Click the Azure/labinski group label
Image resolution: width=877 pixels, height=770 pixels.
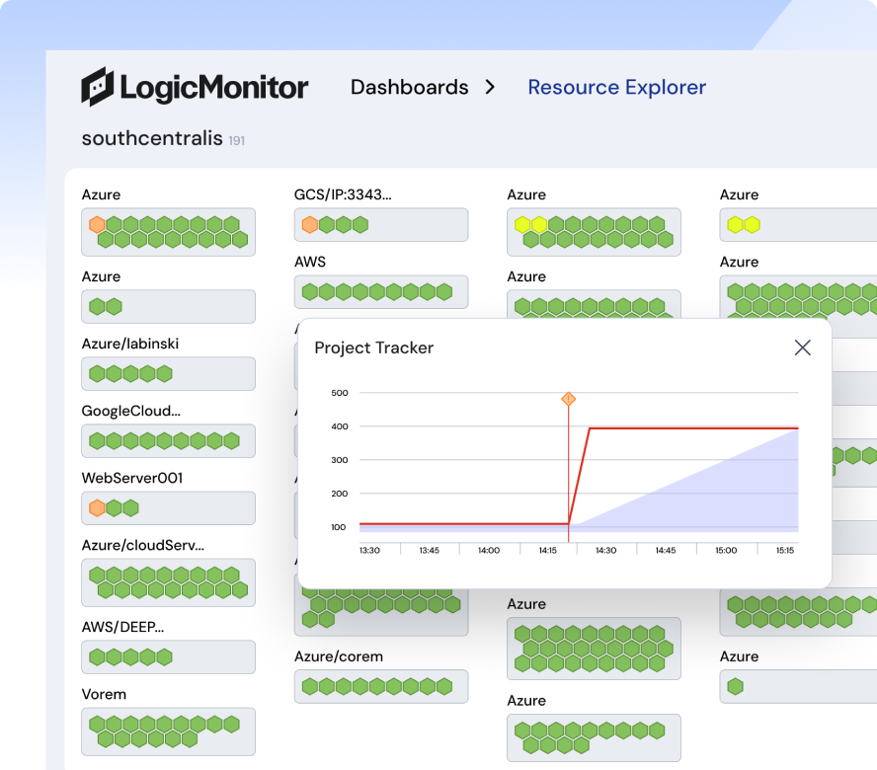pos(130,344)
